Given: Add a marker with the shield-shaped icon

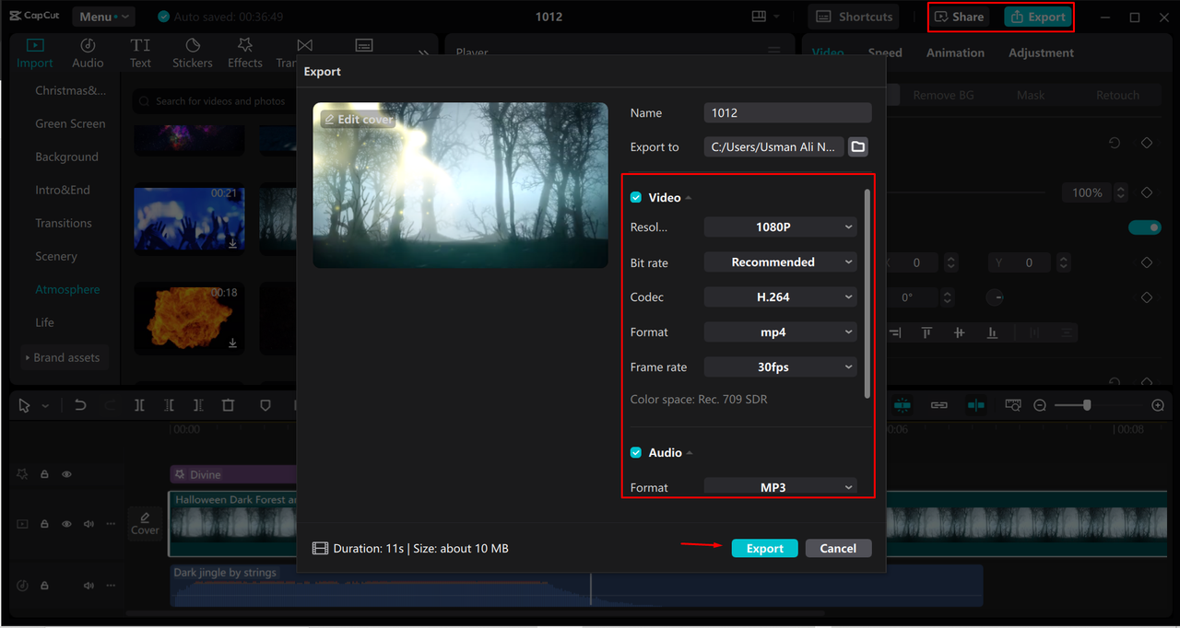Looking at the screenshot, I should click(x=265, y=405).
